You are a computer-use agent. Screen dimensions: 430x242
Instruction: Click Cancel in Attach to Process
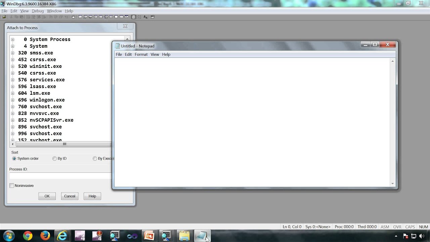[x=70, y=196]
